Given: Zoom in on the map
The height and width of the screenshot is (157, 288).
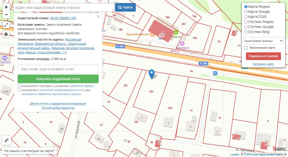Looking at the screenshot, I should 6,7.
